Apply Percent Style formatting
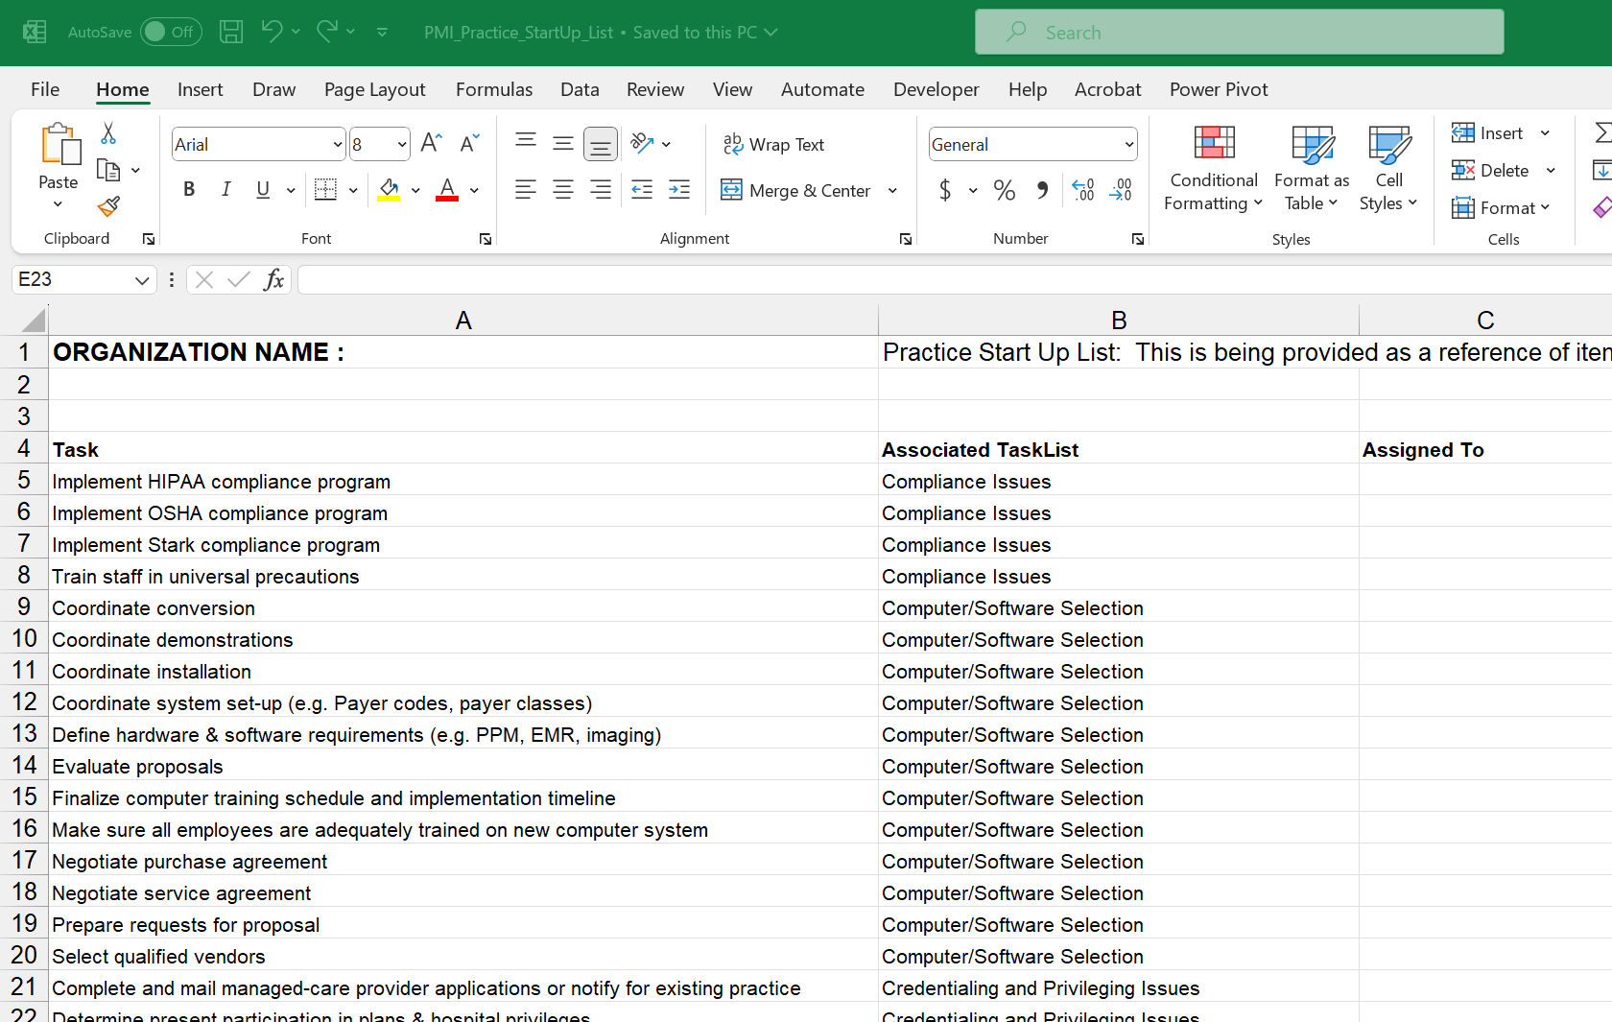 click(1005, 190)
